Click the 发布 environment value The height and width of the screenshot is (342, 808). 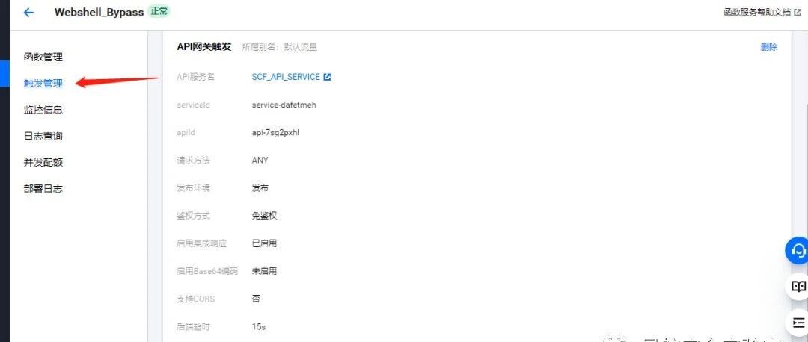[260, 188]
